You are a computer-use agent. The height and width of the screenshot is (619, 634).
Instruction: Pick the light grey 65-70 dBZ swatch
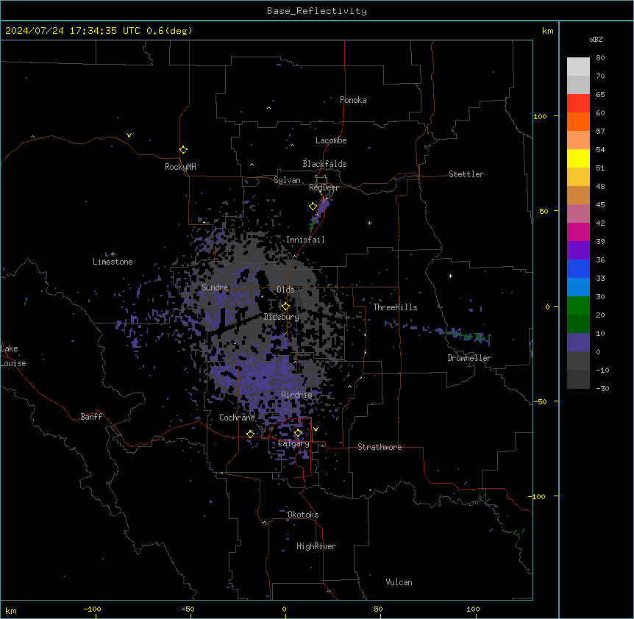click(x=578, y=85)
